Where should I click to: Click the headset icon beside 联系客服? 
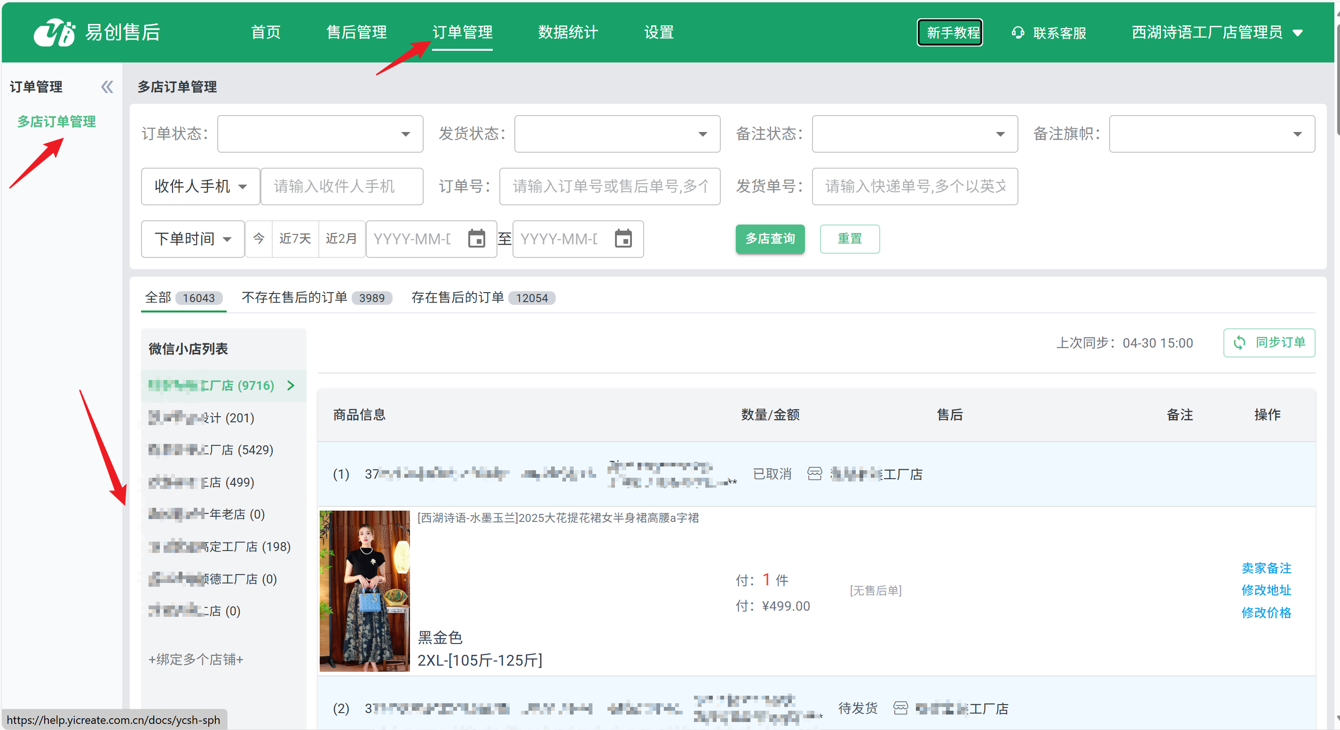coord(1017,33)
